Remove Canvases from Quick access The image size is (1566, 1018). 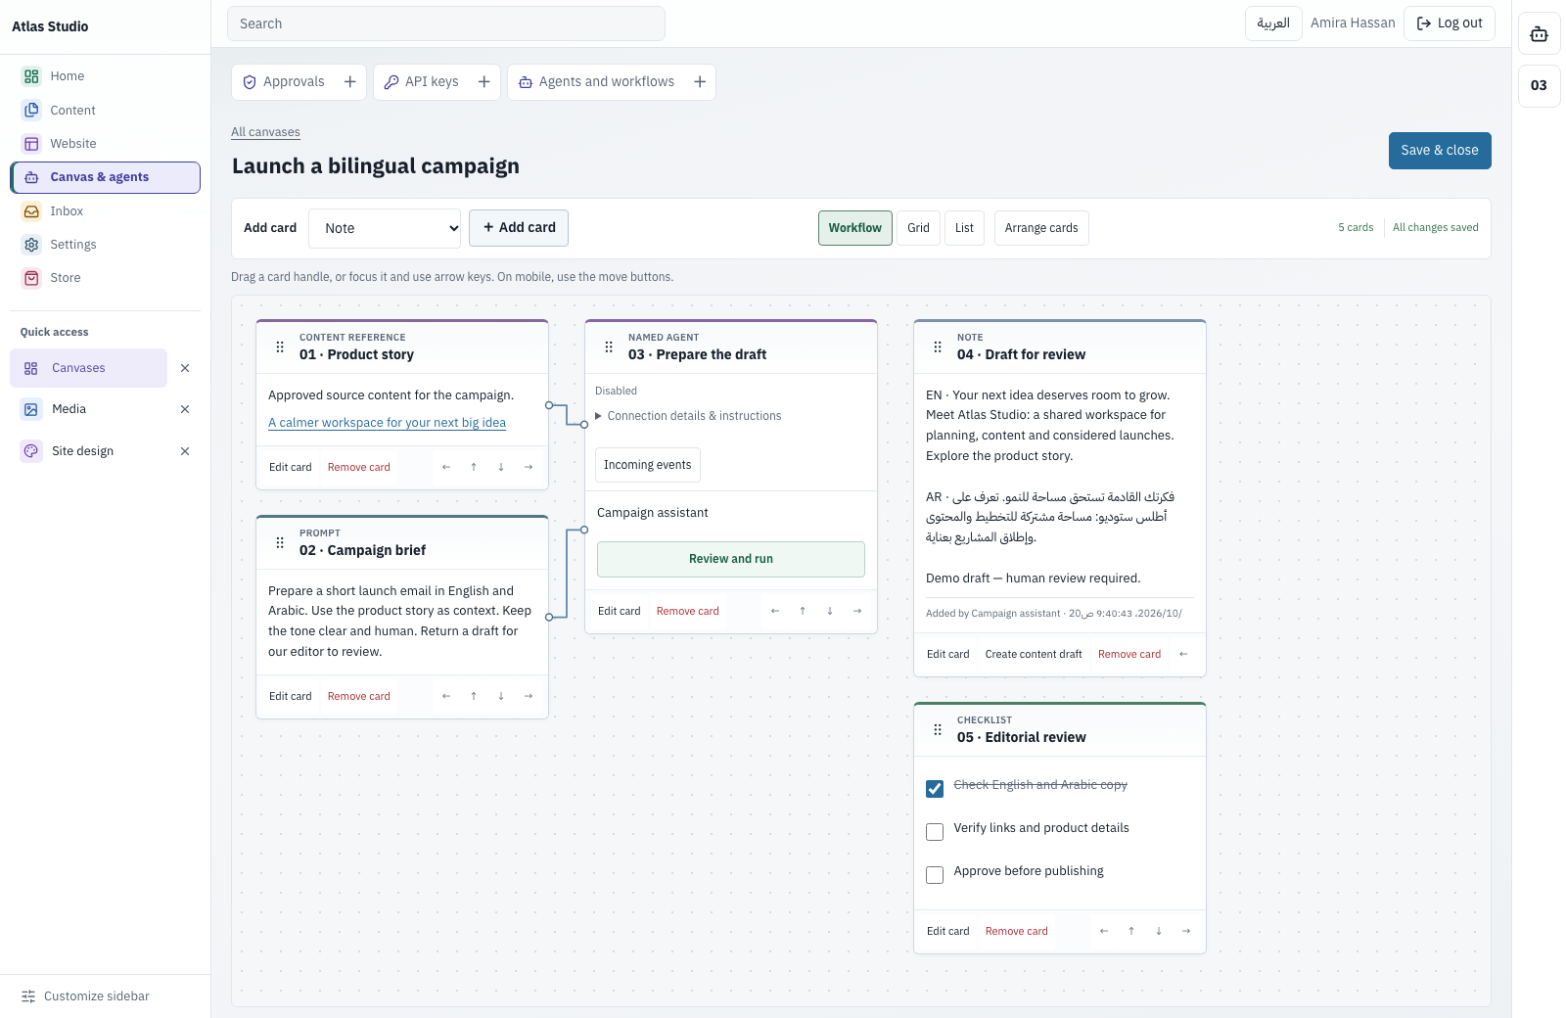point(185,368)
